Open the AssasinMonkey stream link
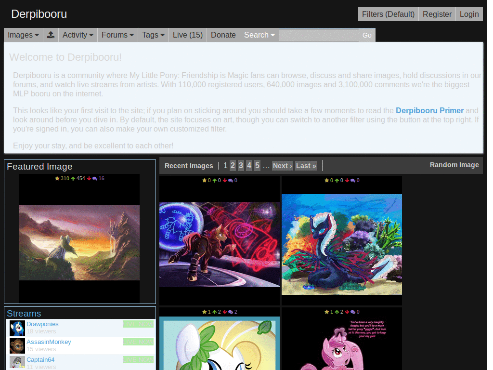493x370 pixels. click(x=49, y=342)
